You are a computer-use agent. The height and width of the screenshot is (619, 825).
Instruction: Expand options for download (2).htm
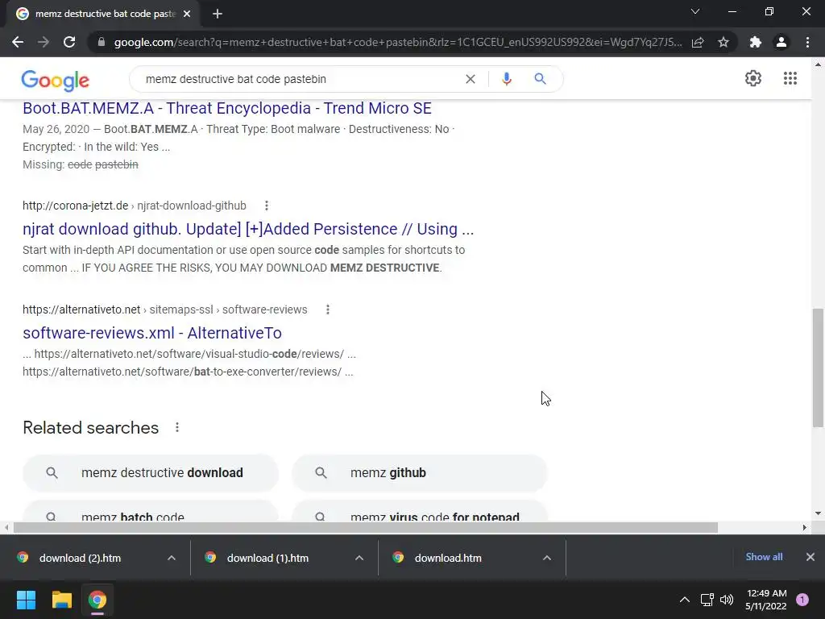point(172,558)
